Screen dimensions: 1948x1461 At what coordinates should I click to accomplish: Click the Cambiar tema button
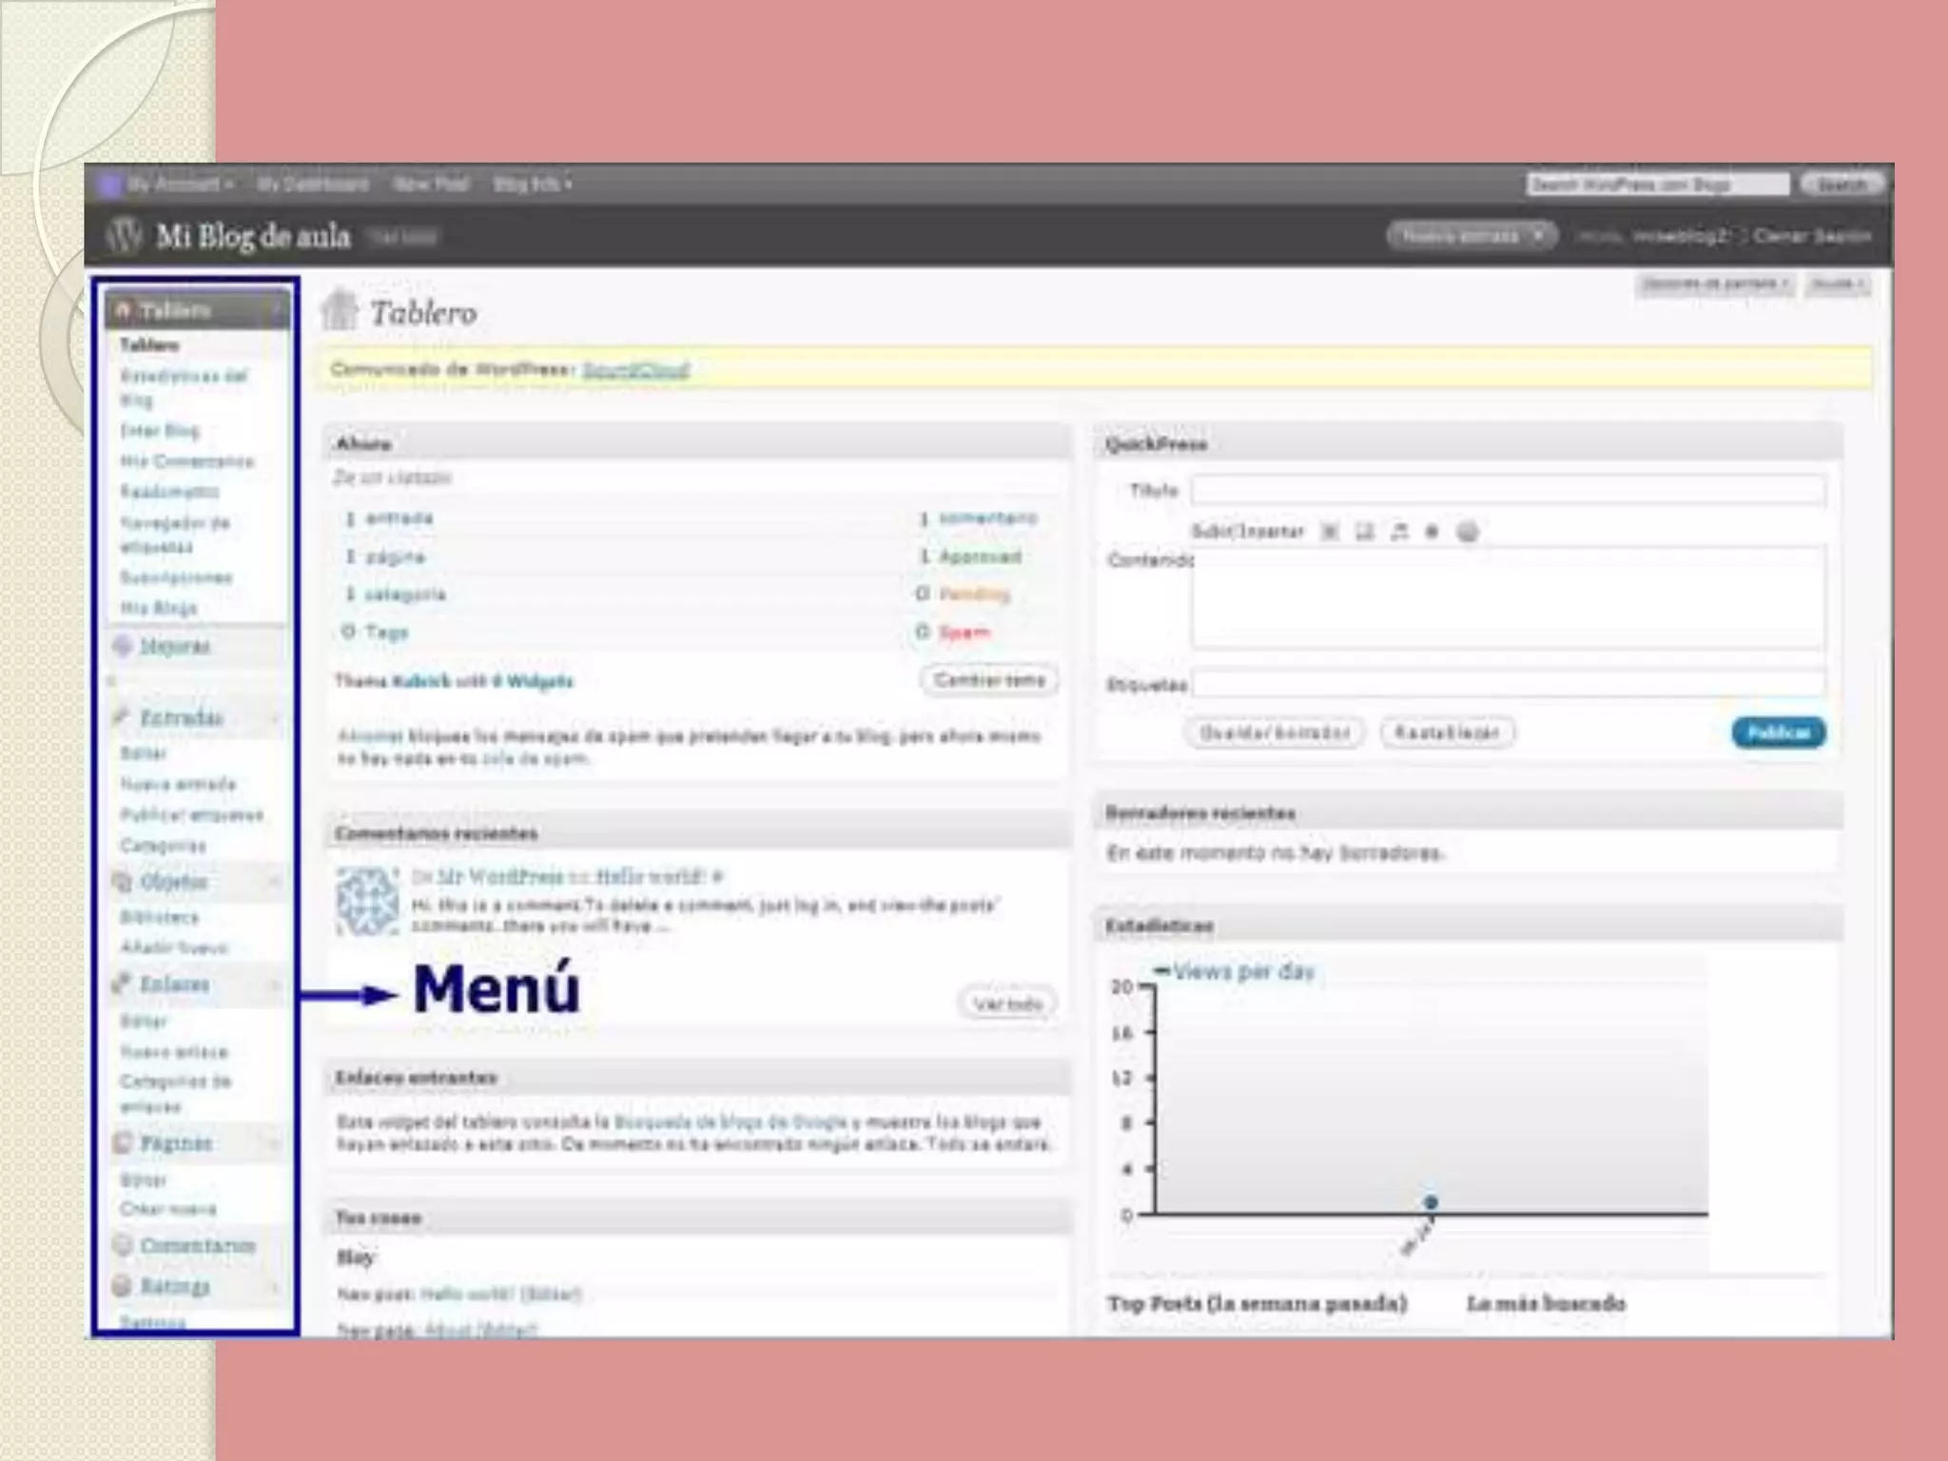pyautogui.click(x=988, y=680)
